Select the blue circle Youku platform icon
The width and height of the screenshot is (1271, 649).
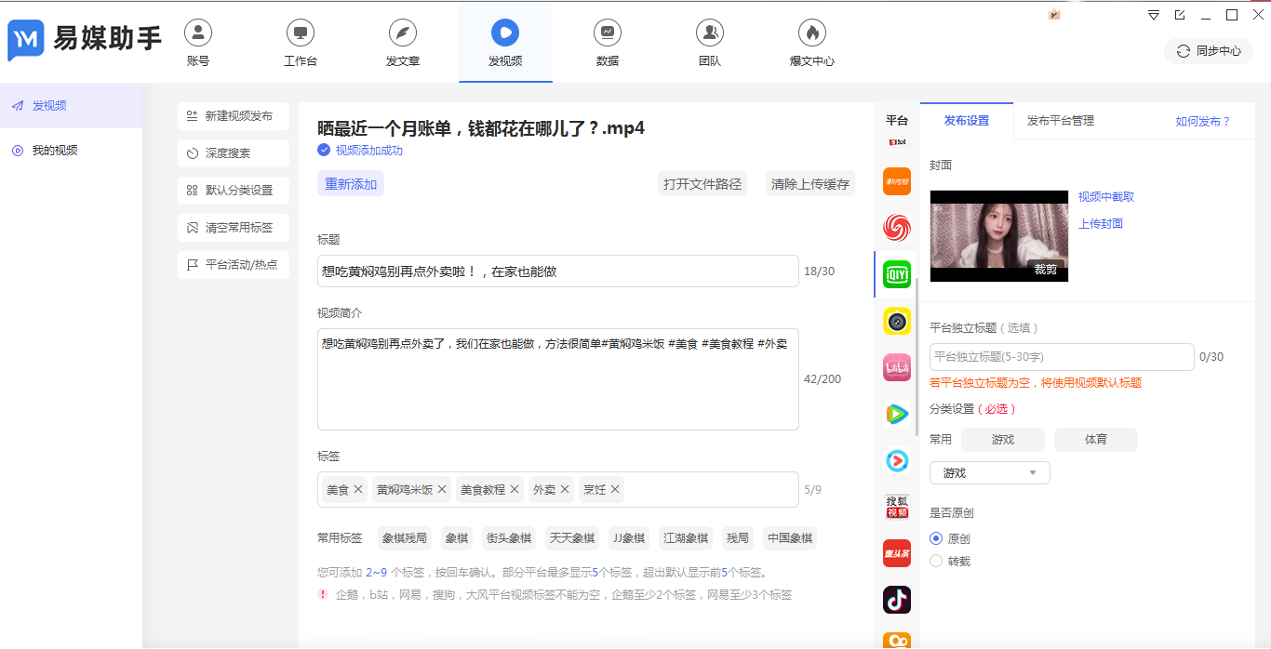[x=897, y=460]
